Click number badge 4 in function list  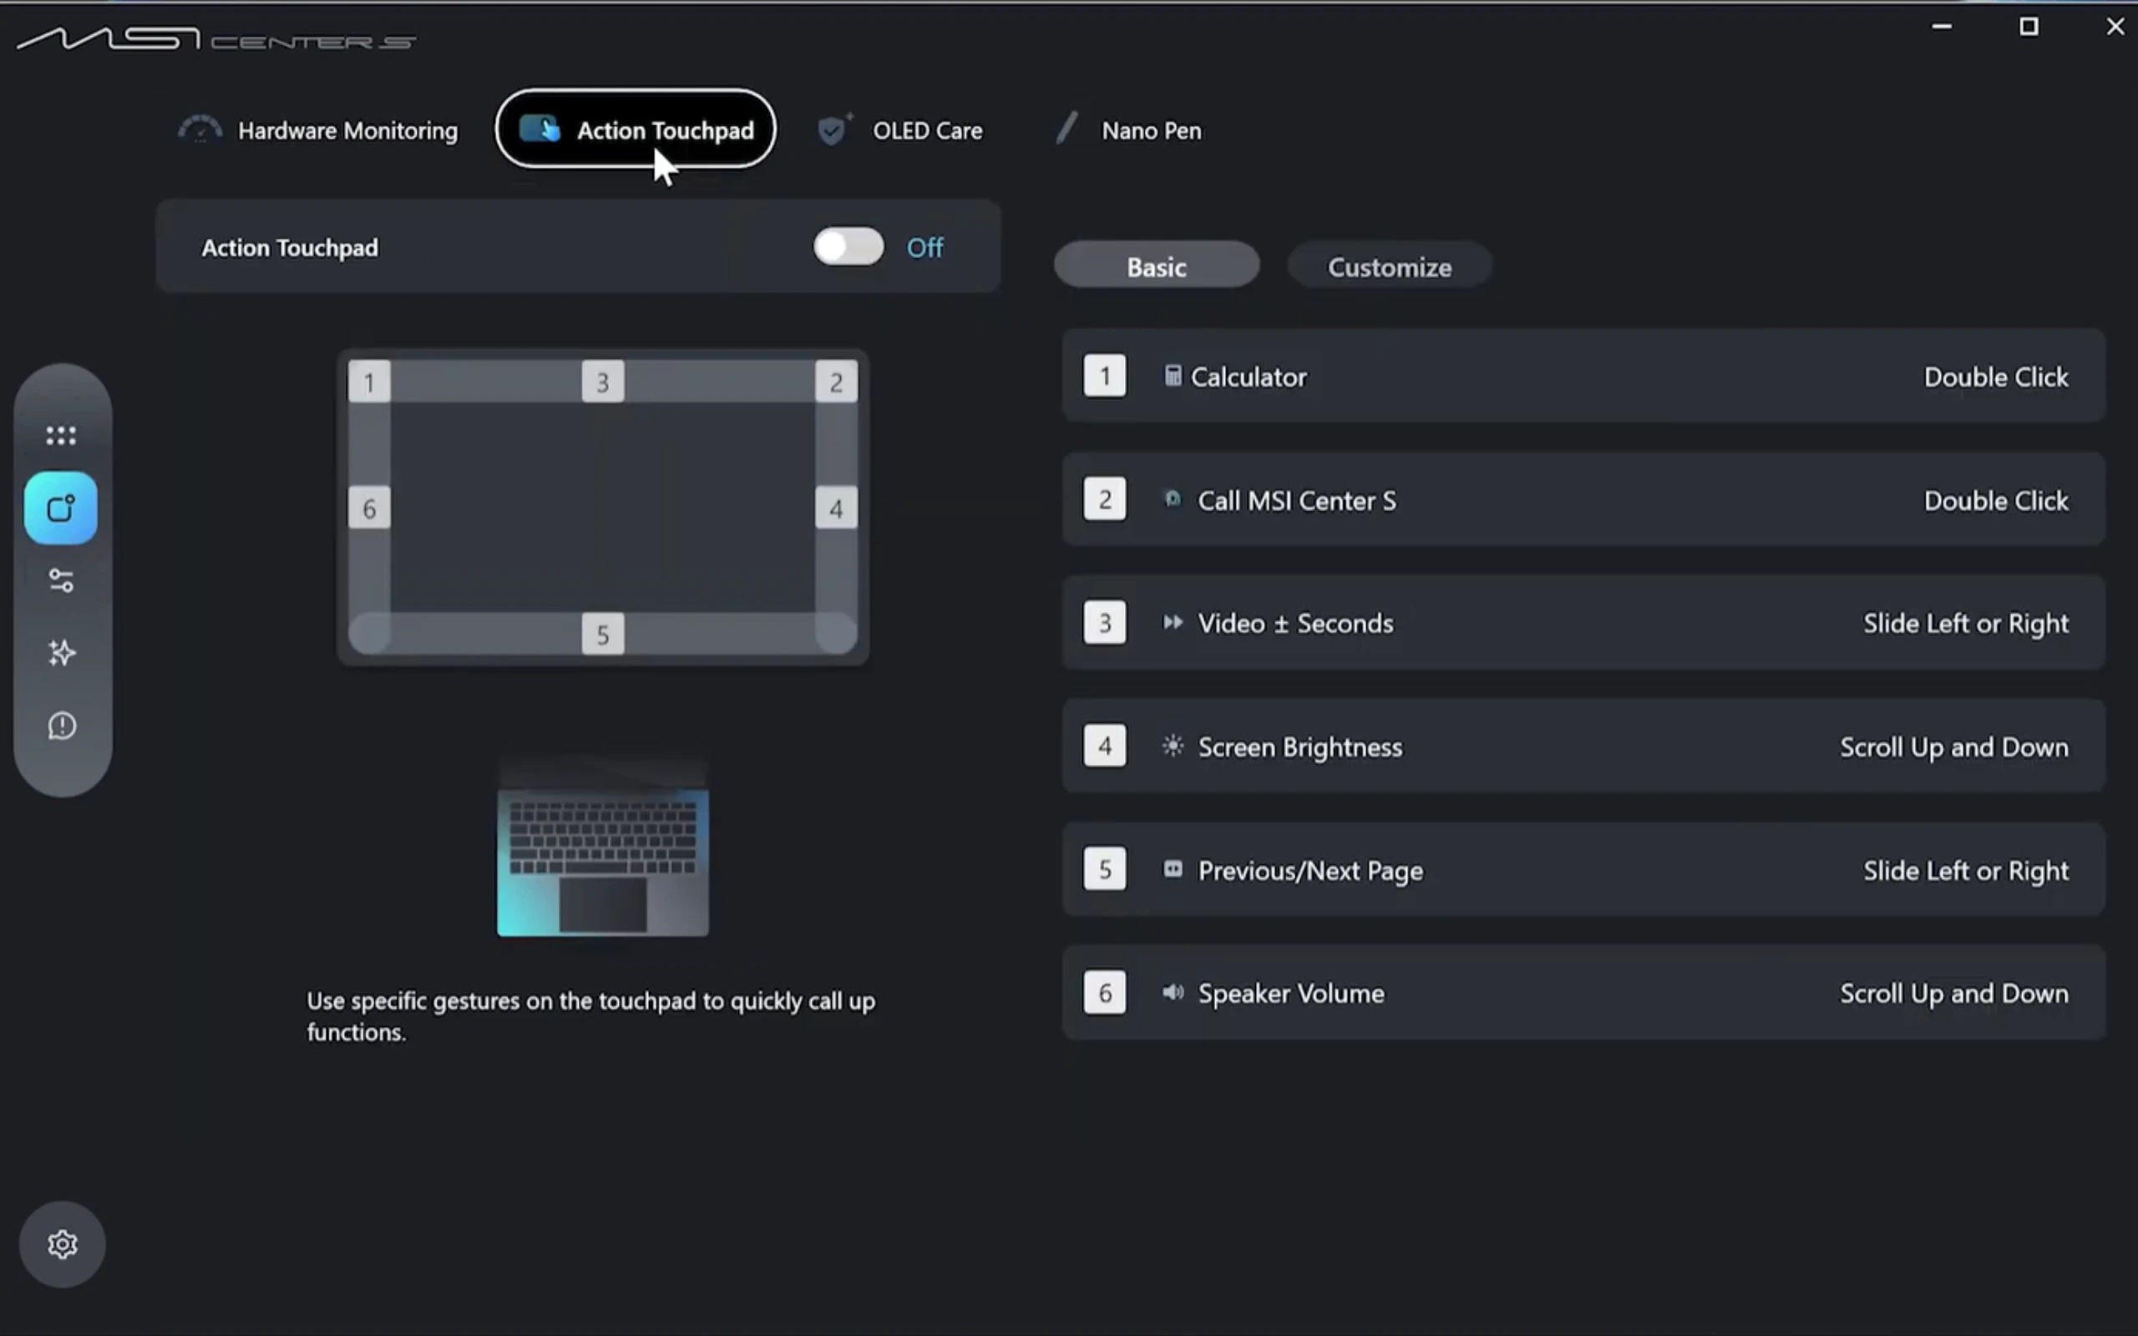pyautogui.click(x=1104, y=746)
